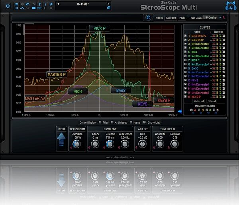Open the main menu hamburger icon
239x205 pixels.
16,4
